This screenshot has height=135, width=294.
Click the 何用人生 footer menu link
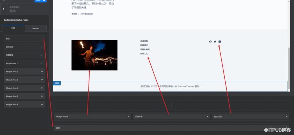(x=144, y=54)
